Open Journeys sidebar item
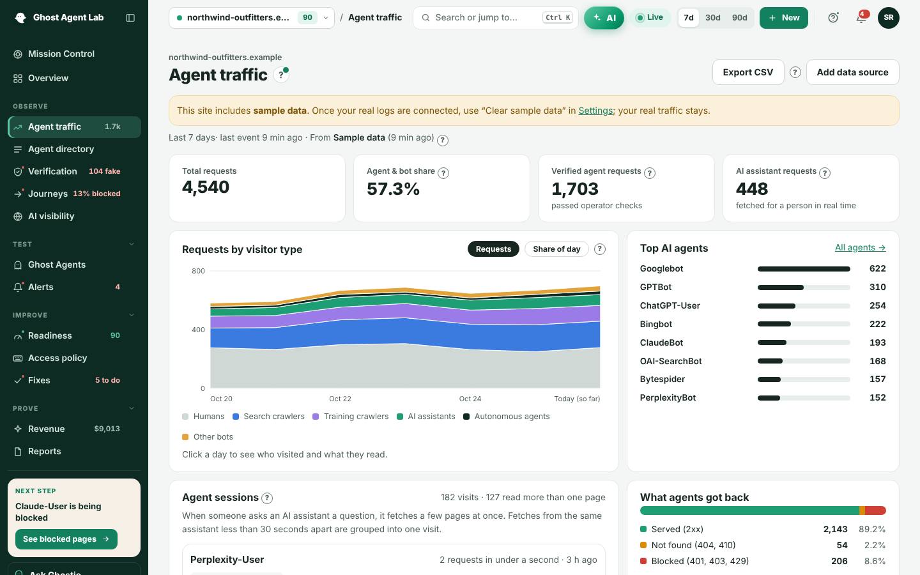Screen dimensions: 920x575 [74, 194]
